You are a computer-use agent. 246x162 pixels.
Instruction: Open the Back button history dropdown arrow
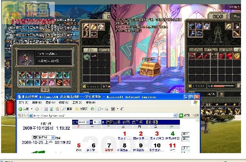tap(32, 109)
